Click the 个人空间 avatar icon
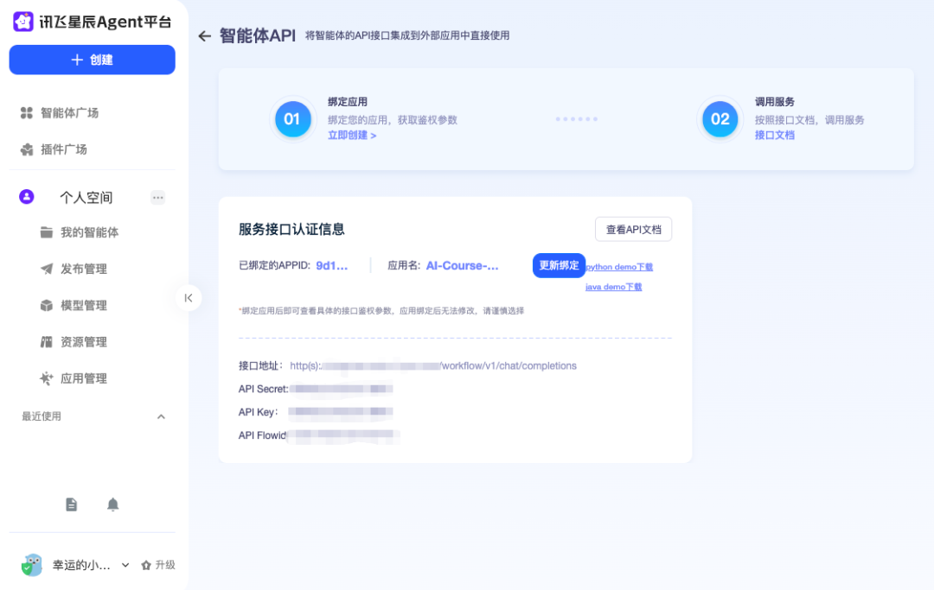Screen dimensions: 934x590 [x=26, y=197]
